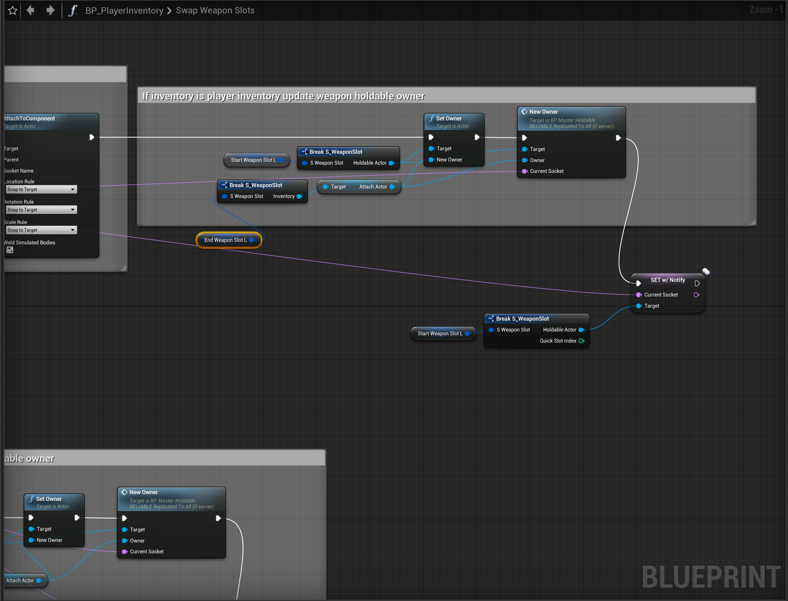Click the Set Owner function icon in top comment
Image resolution: width=788 pixels, height=601 pixels.
click(x=431, y=119)
